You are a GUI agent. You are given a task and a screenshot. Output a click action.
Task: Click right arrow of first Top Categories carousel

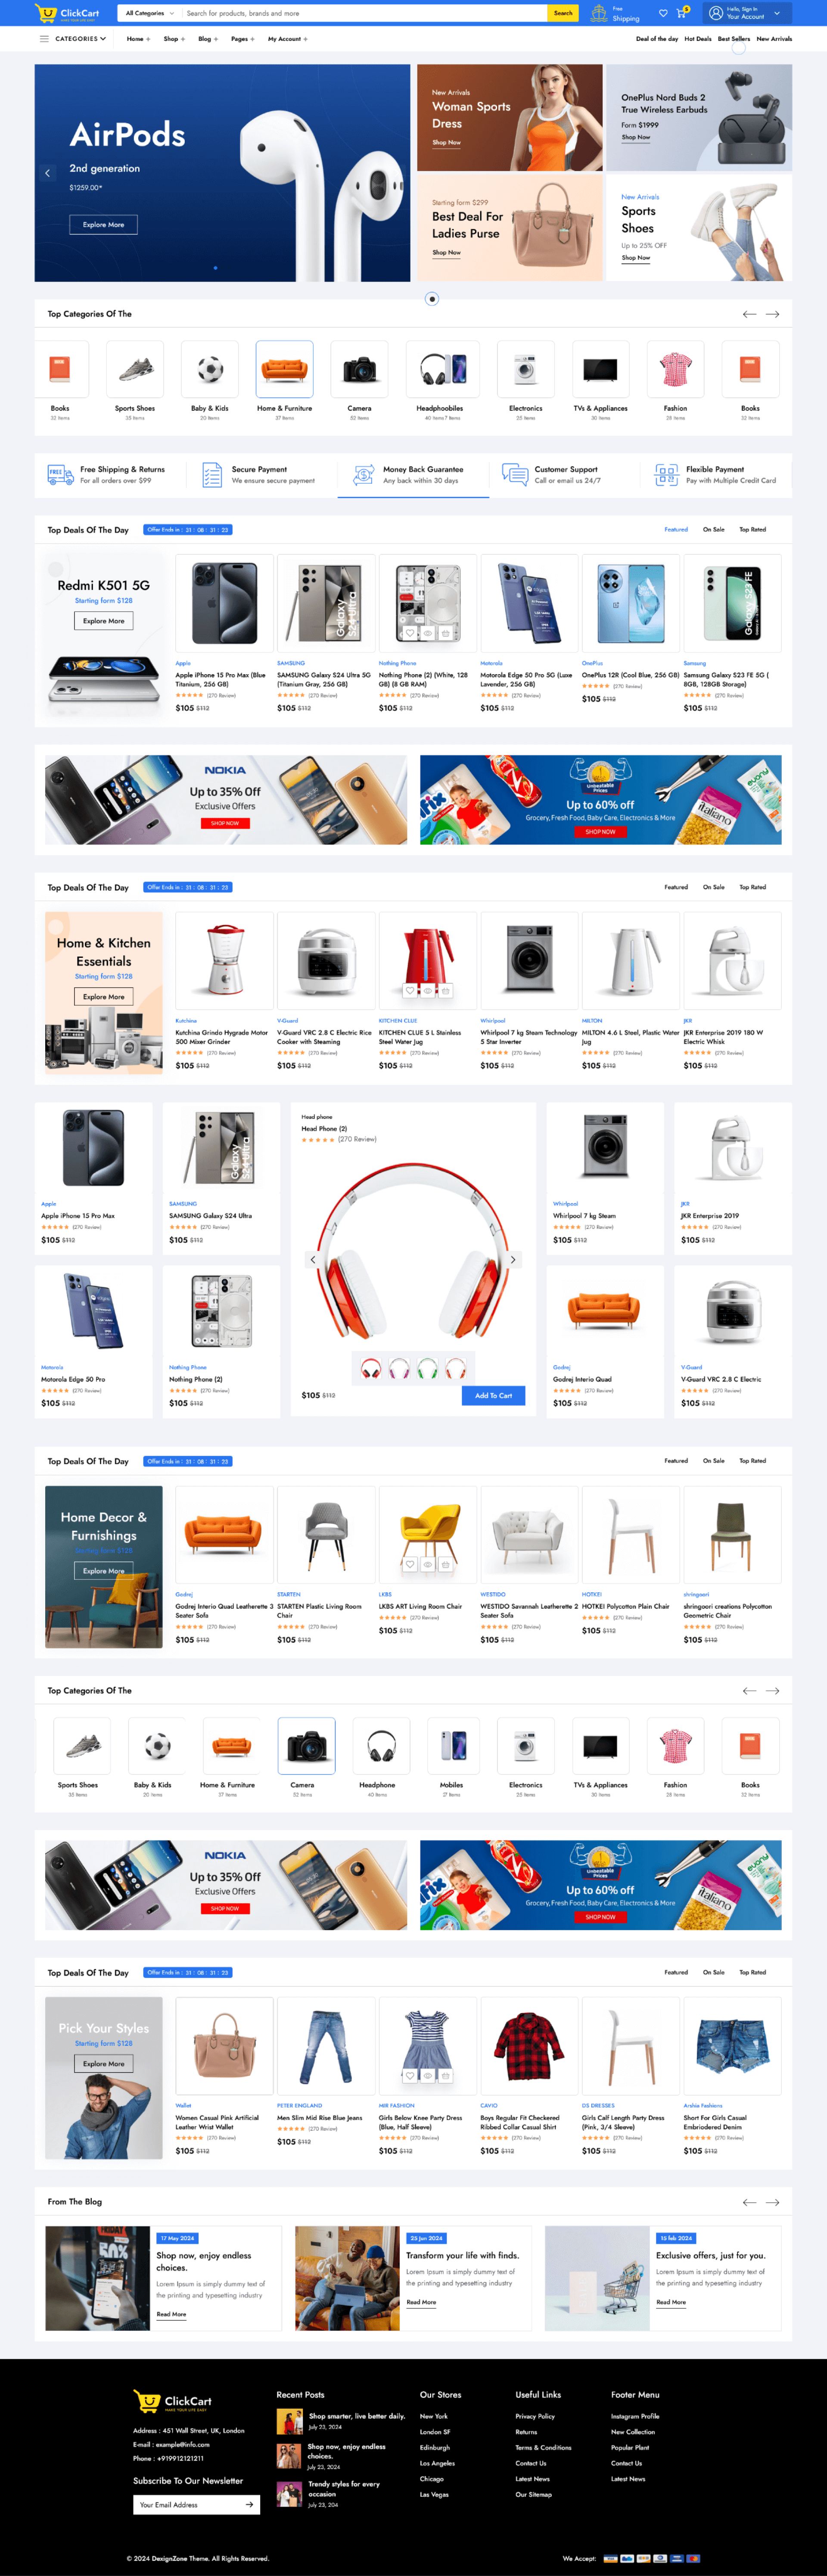(772, 314)
